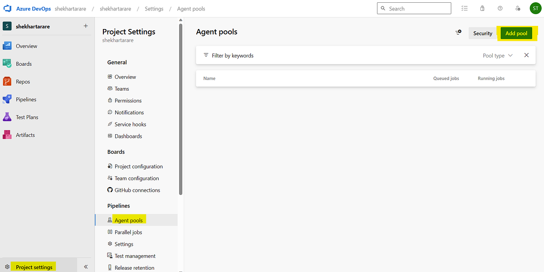544x272 pixels.
Task: Collapse Project Settings with double chevron
Action: click(85, 266)
